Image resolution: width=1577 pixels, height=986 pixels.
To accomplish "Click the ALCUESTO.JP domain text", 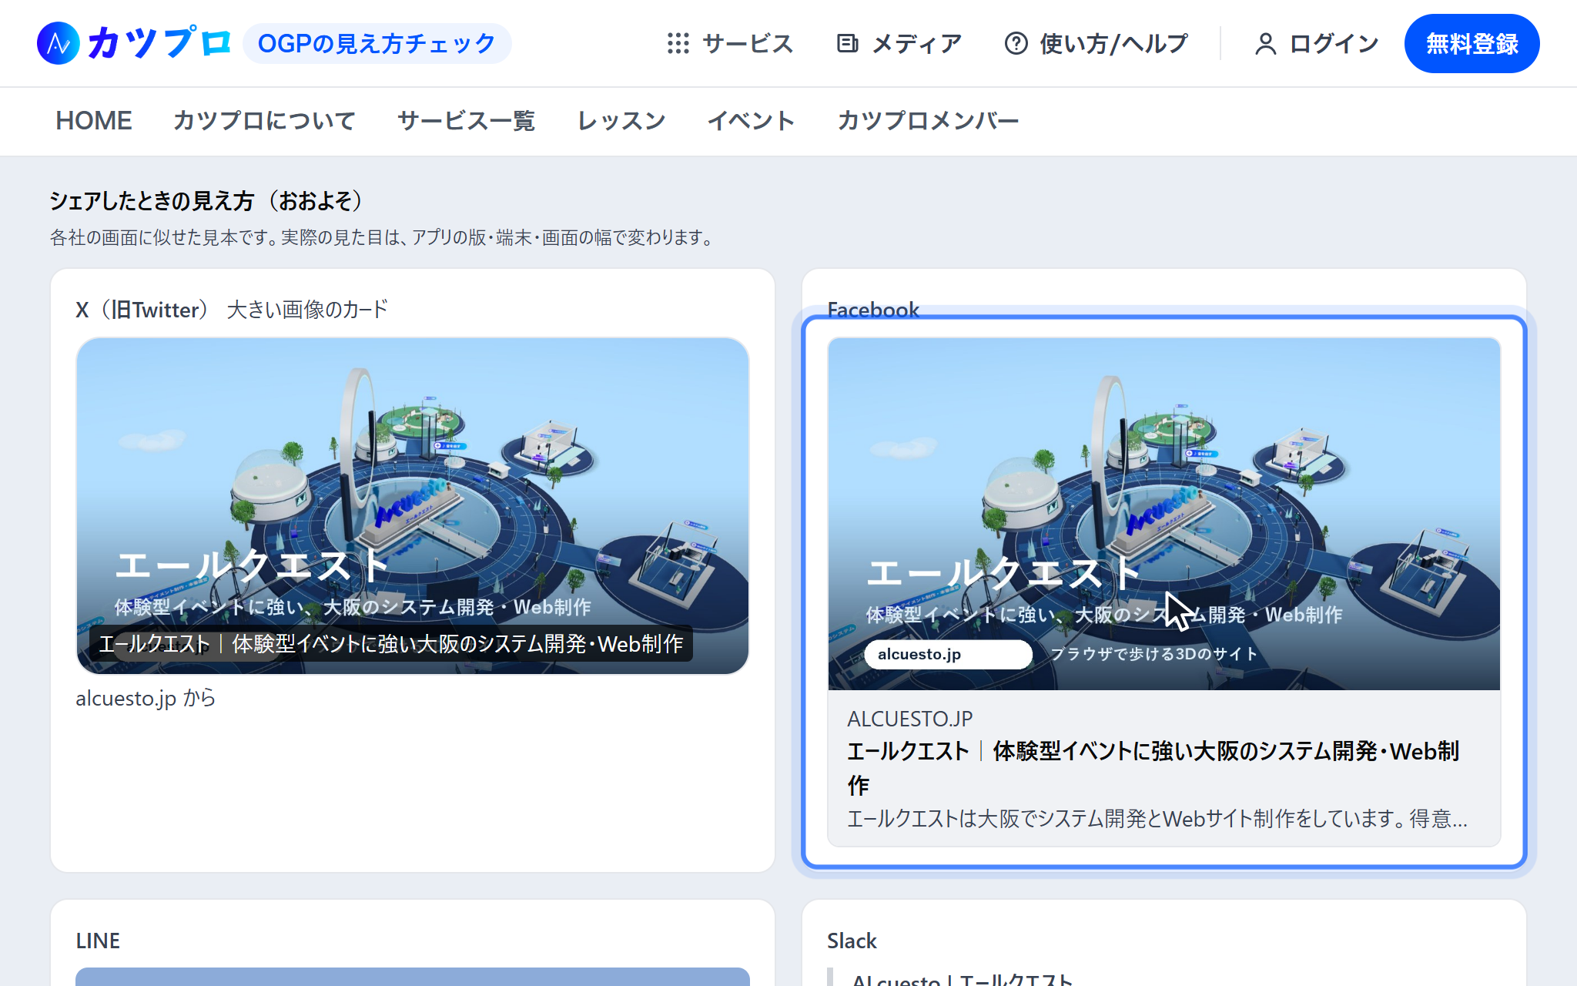I will (x=910, y=719).
